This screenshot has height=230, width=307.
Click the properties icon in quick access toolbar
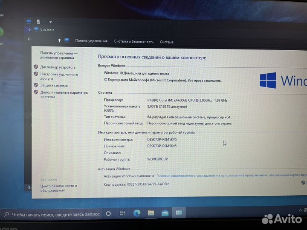point(38,22)
